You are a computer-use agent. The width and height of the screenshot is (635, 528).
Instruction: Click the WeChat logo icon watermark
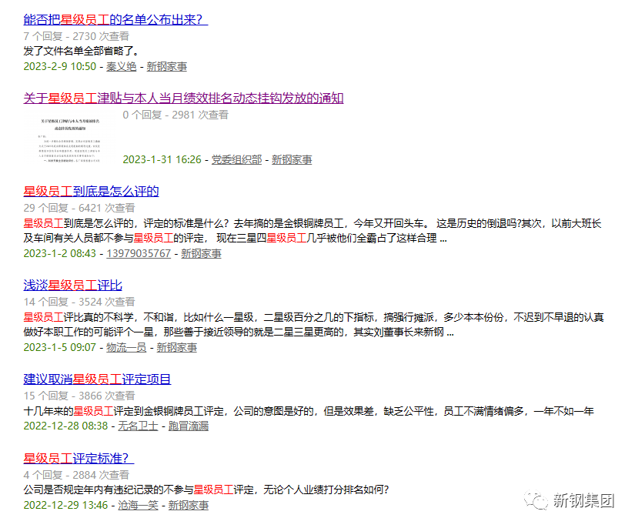(x=536, y=501)
